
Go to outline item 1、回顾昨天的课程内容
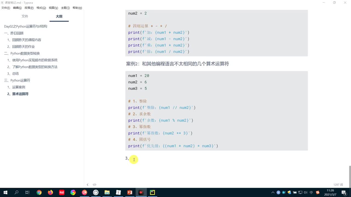click(x=24, y=40)
